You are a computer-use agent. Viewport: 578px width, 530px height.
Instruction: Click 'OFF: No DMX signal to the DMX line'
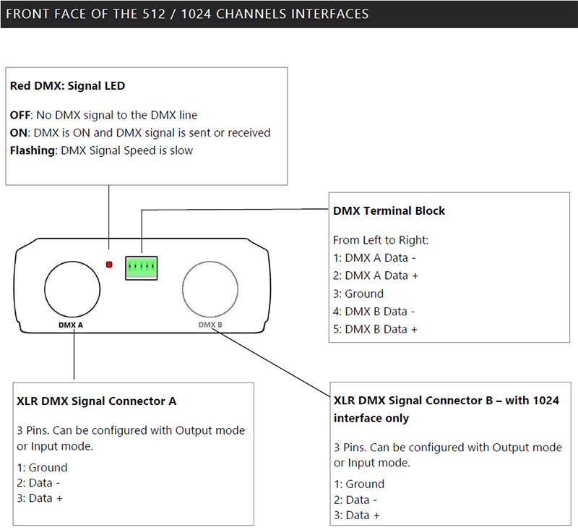pyautogui.click(x=103, y=115)
